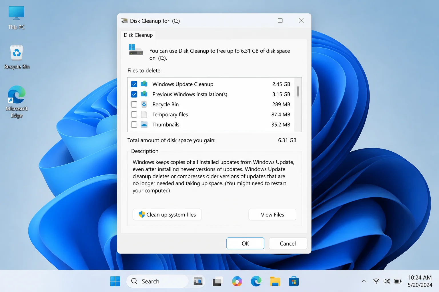The image size is (439, 292).
Task: Confirm cleanup with the OK button
Action: (245, 244)
